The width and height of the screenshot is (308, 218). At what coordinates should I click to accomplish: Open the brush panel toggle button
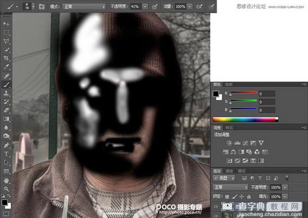[x=41, y=7]
